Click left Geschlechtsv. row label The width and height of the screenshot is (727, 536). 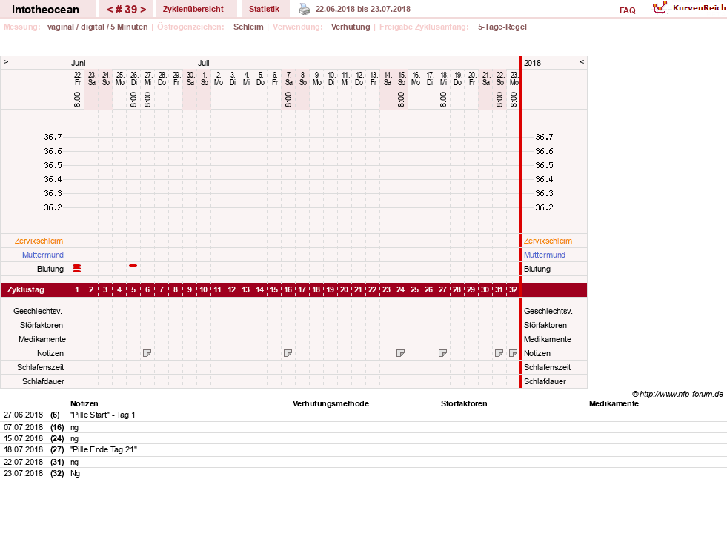pyautogui.click(x=38, y=311)
